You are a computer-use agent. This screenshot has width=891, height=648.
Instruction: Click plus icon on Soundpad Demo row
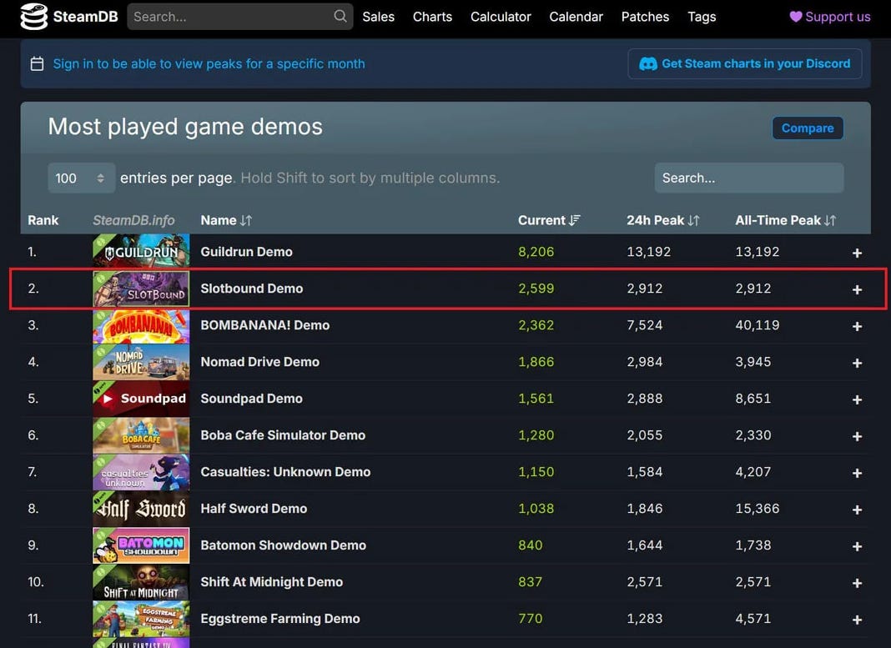857,399
